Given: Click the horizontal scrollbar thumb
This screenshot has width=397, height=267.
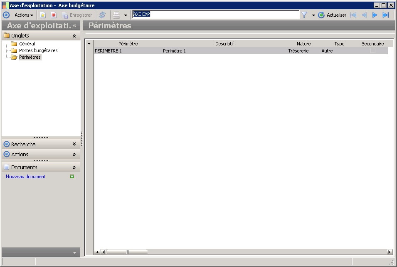Looking at the screenshot, I should [127, 252].
